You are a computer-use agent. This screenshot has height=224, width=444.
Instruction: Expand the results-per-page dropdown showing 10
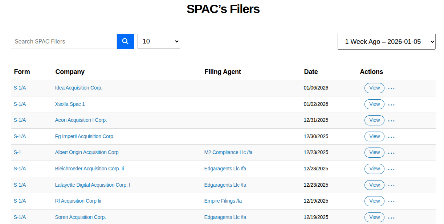point(159,41)
